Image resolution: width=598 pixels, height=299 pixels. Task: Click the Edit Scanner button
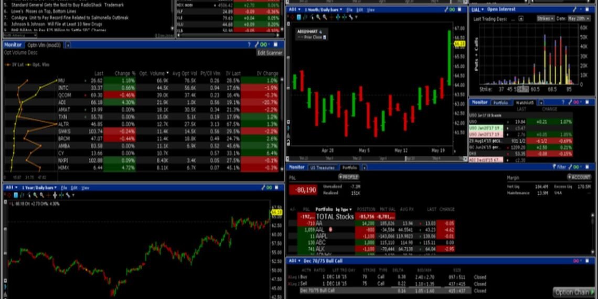[x=270, y=53]
